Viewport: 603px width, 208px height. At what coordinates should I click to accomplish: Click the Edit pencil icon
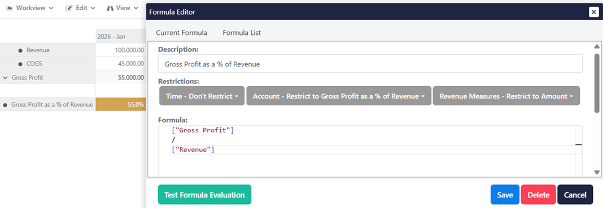(x=69, y=8)
